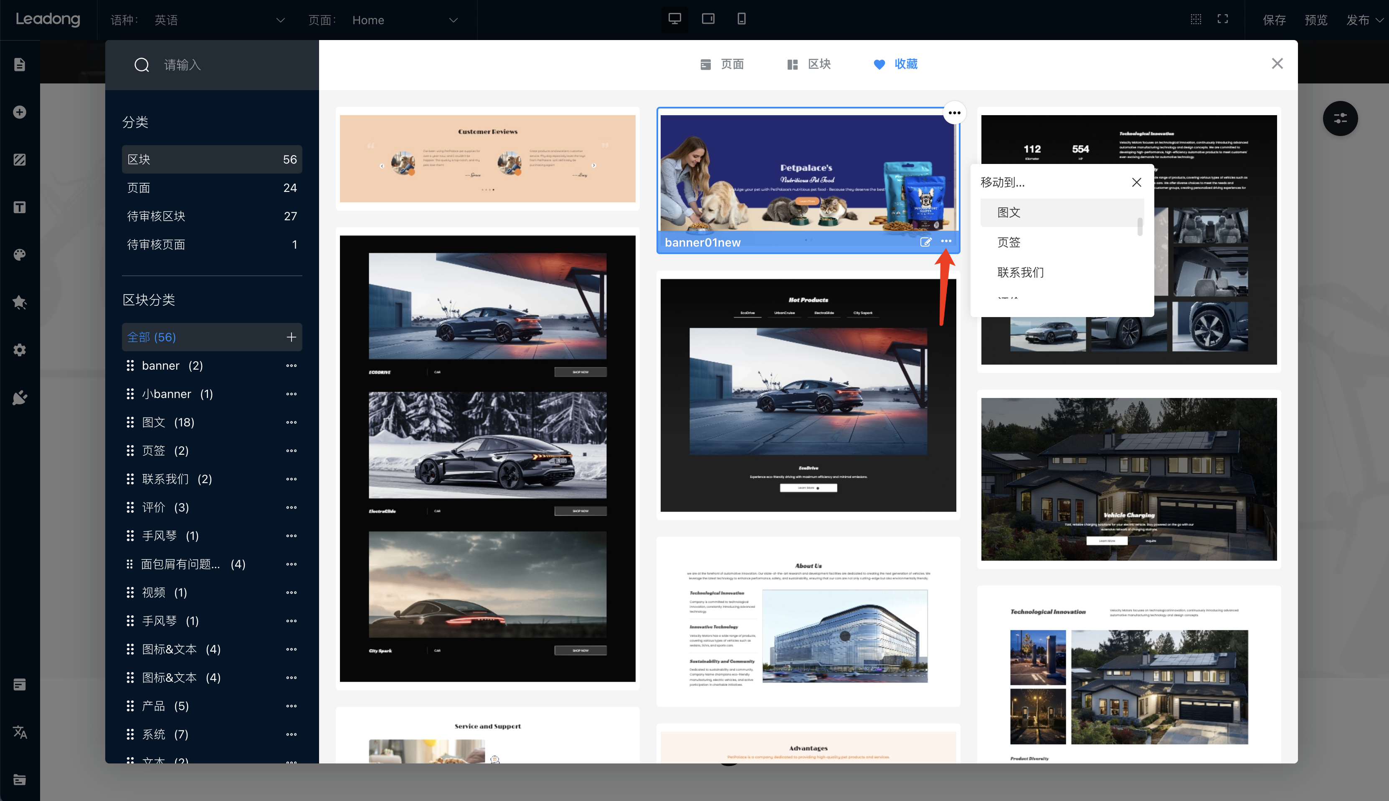Open the palette theme icon in left sidebar
Image resolution: width=1389 pixels, height=801 pixels.
click(20, 255)
